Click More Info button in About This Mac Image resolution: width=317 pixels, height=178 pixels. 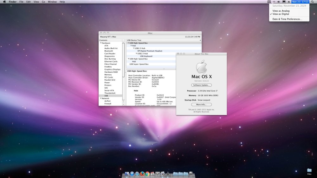(201, 104)
